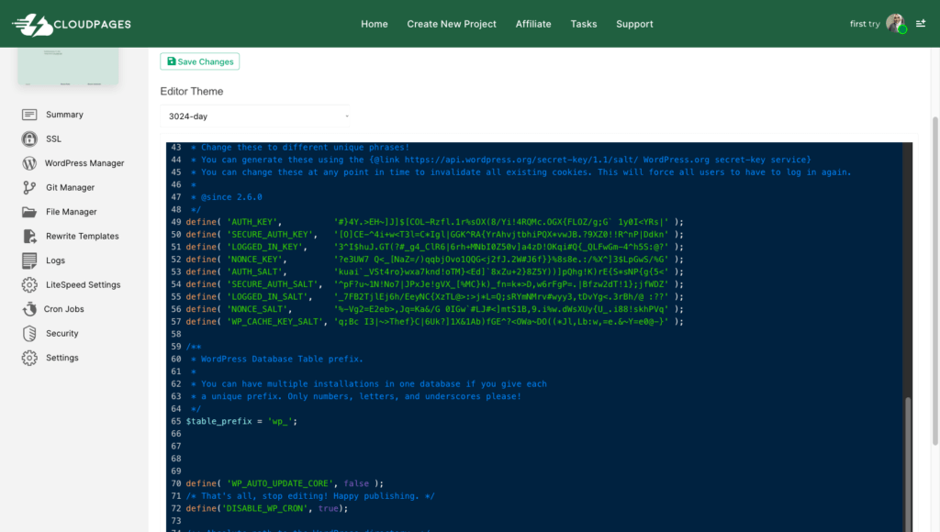Open the Summary sidebar icon
Screen dimensions: 940x532
(29, 115)
